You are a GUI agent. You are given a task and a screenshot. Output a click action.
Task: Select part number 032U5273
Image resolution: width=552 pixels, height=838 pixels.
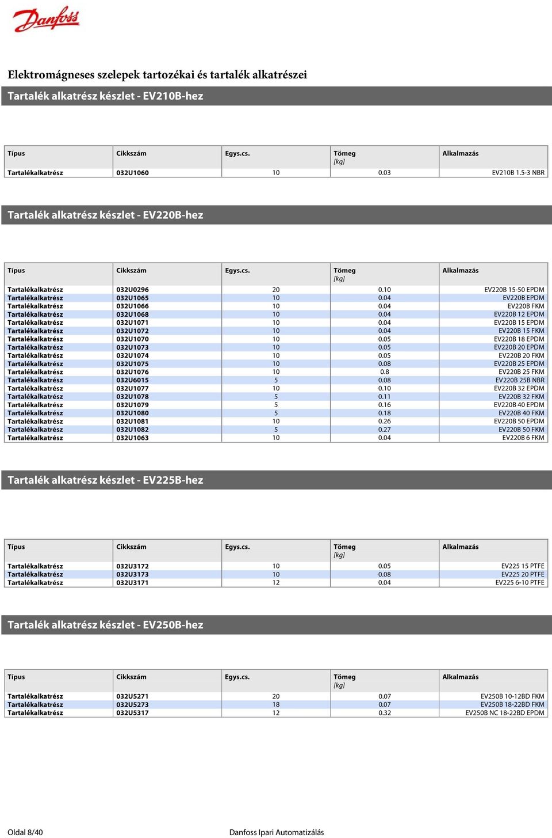click(132, 705)
